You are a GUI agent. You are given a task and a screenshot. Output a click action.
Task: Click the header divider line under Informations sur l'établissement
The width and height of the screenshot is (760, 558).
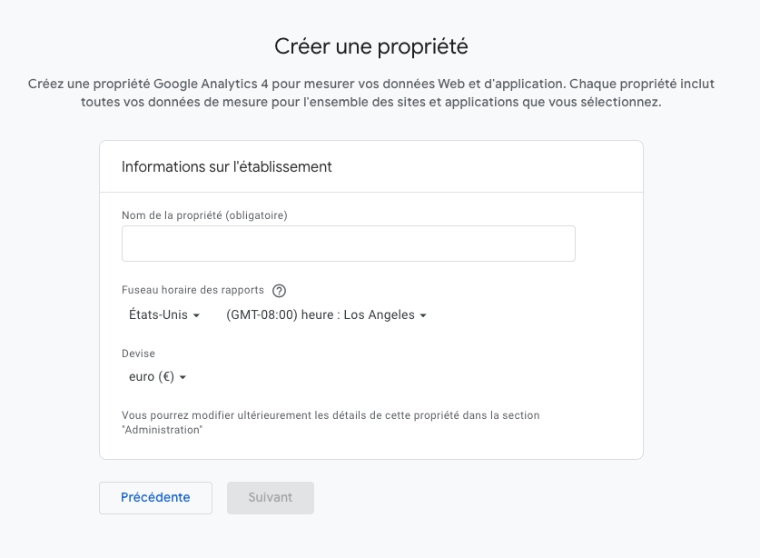370,192
